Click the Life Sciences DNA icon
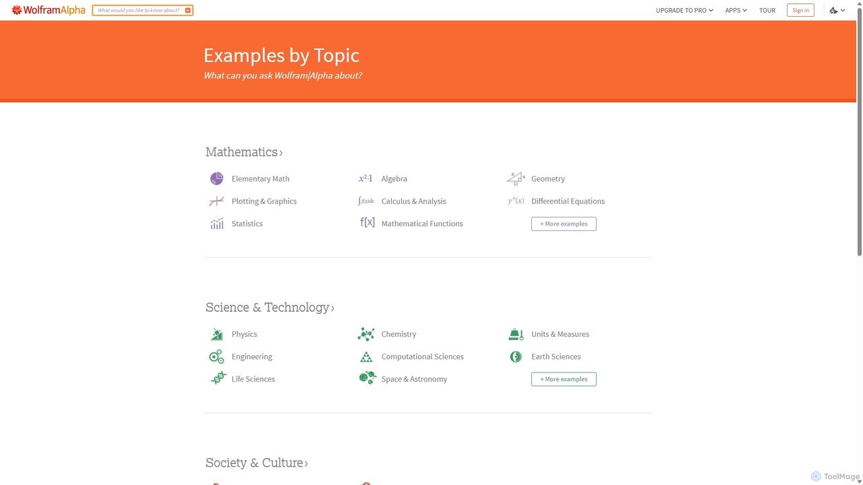 pyautogui.click(x=218, y=379)
